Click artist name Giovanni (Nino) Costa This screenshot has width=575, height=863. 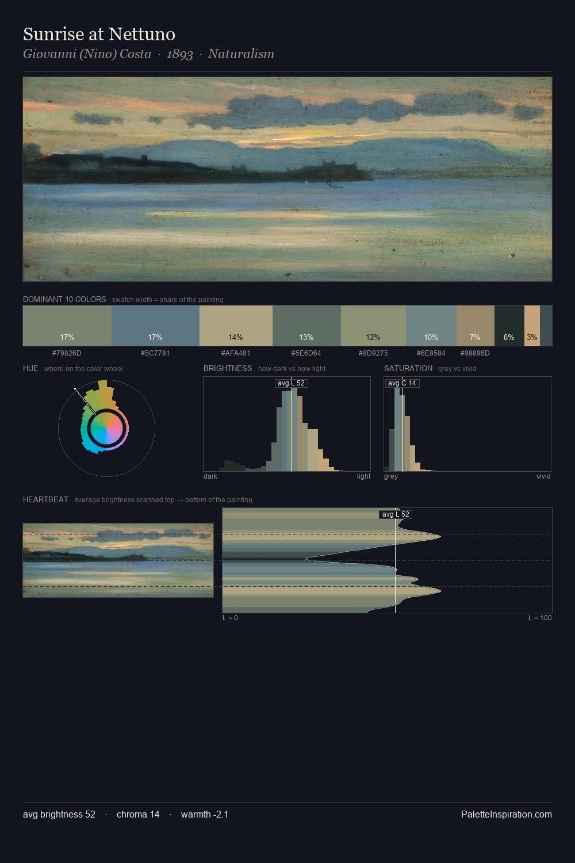click(x=87, y=54)
